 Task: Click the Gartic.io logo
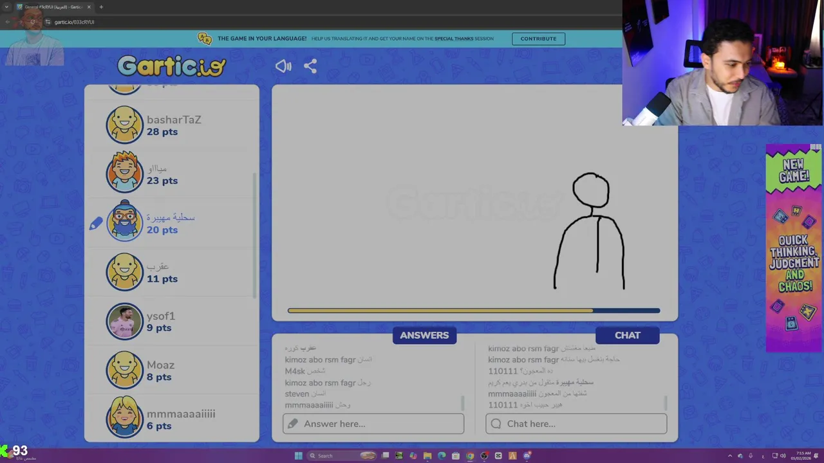point(172,66)
